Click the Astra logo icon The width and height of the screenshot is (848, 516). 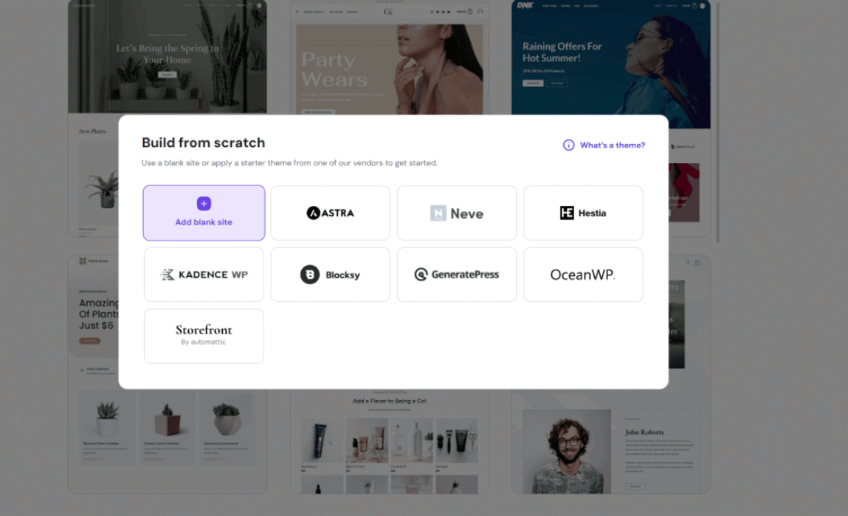(313, 213)
